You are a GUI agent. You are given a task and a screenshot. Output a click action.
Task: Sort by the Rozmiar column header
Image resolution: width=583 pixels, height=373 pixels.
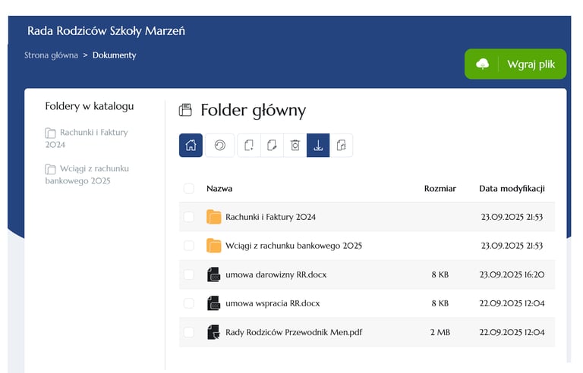point(440,188)
